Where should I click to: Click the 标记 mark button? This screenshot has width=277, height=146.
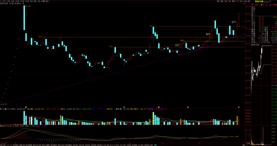[x=241, y=1]
